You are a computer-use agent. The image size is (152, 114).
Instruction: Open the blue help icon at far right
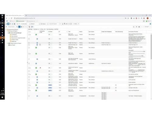coord(150,24)
